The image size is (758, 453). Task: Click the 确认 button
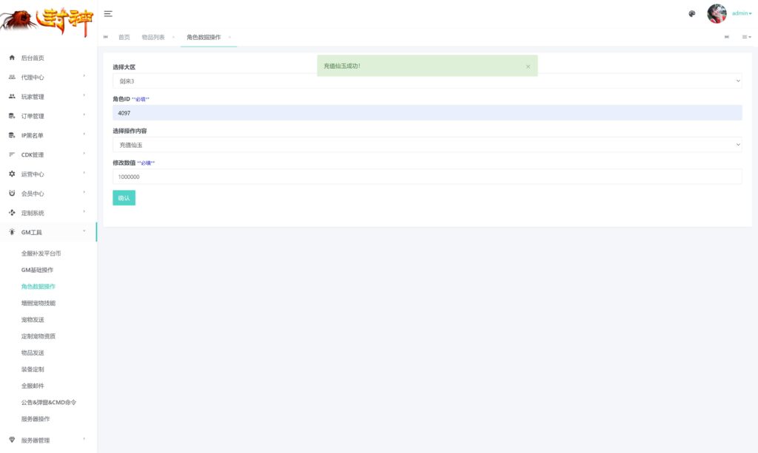(124, 198)
